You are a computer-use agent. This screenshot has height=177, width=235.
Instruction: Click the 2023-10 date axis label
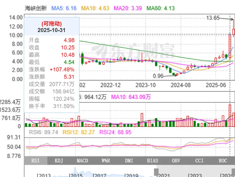[x=146, y=85]
